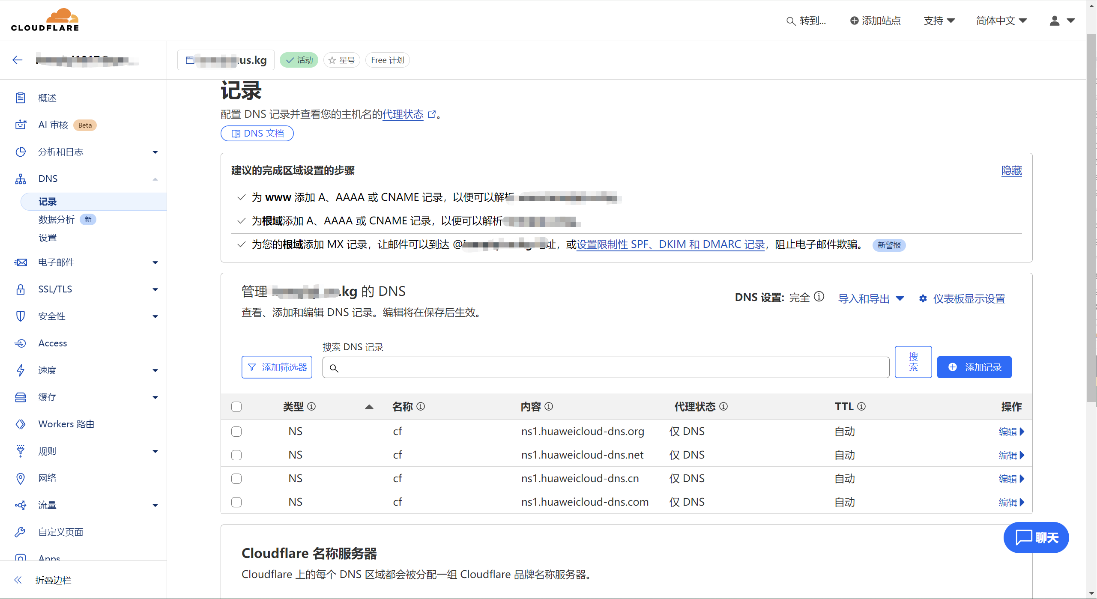The height and width of the screenshot is (599, 1097).
Task: Select Workers 路由 in sidebar
Action: click(66, 424)
